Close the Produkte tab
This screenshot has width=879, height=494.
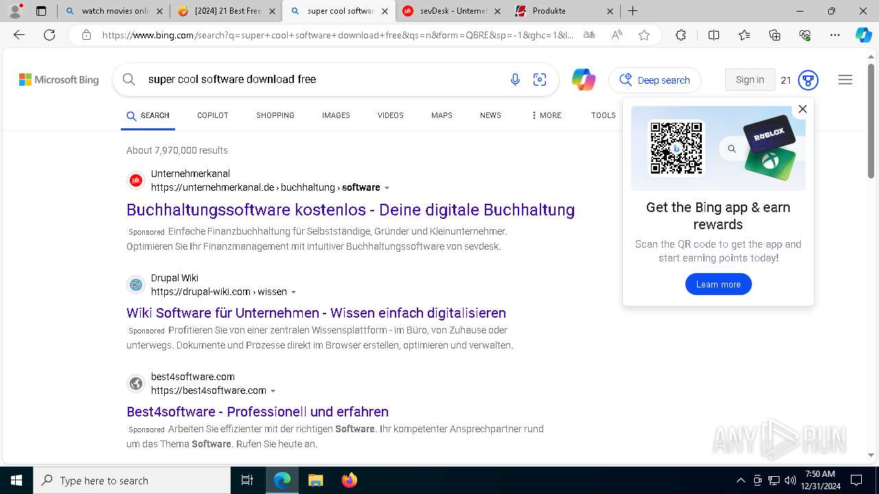tap(610, 11)
